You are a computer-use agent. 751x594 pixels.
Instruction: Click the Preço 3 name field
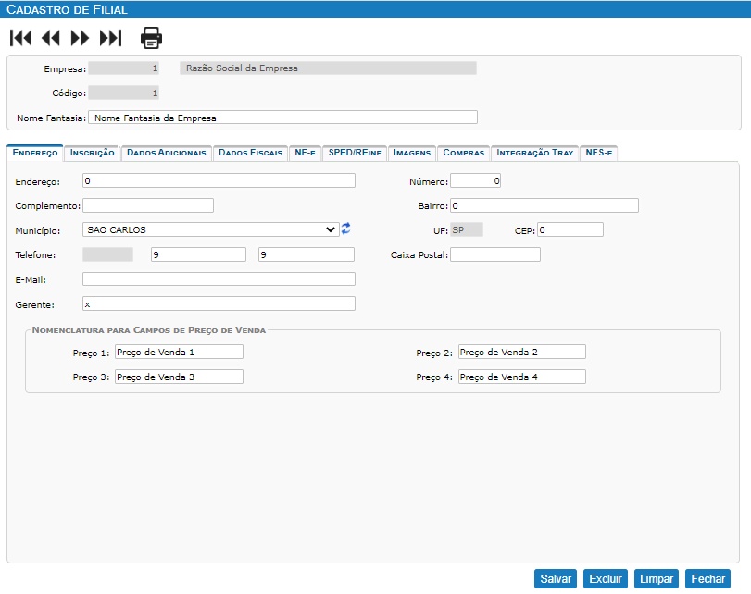click(179, 377)
